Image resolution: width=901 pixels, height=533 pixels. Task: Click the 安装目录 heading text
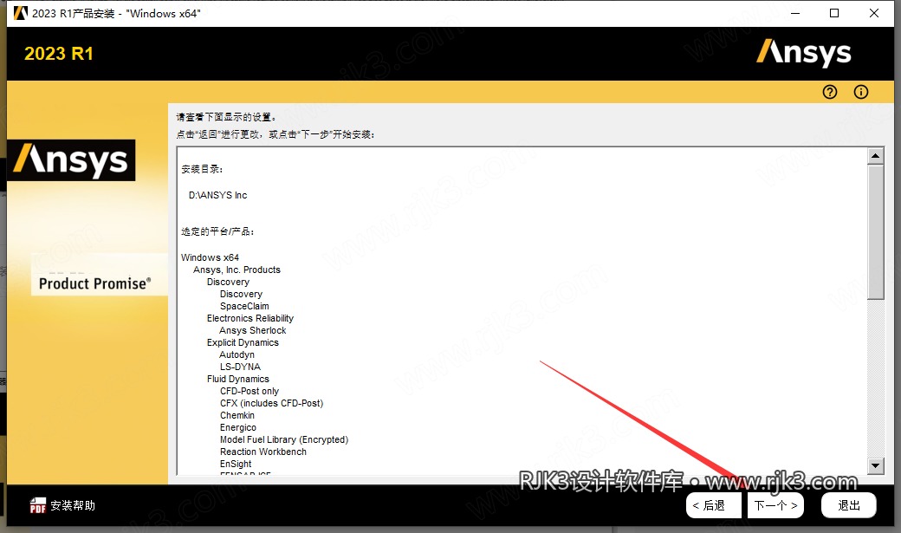coord(202,169)
